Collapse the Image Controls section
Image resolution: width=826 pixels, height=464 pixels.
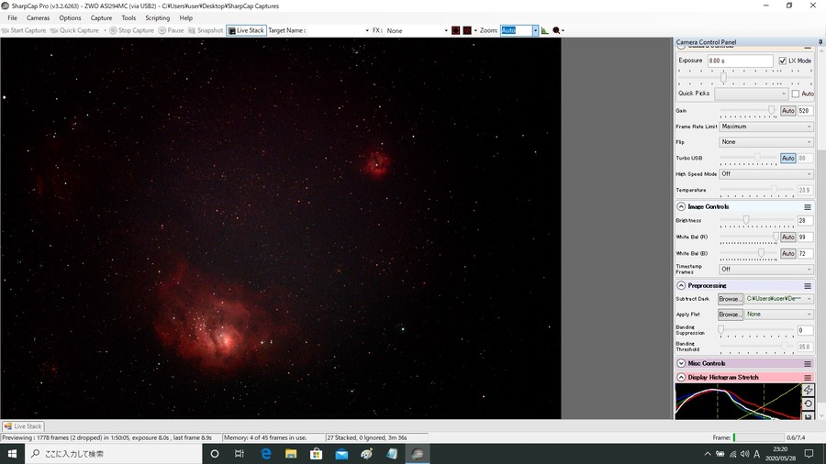[x=681, y=206]
